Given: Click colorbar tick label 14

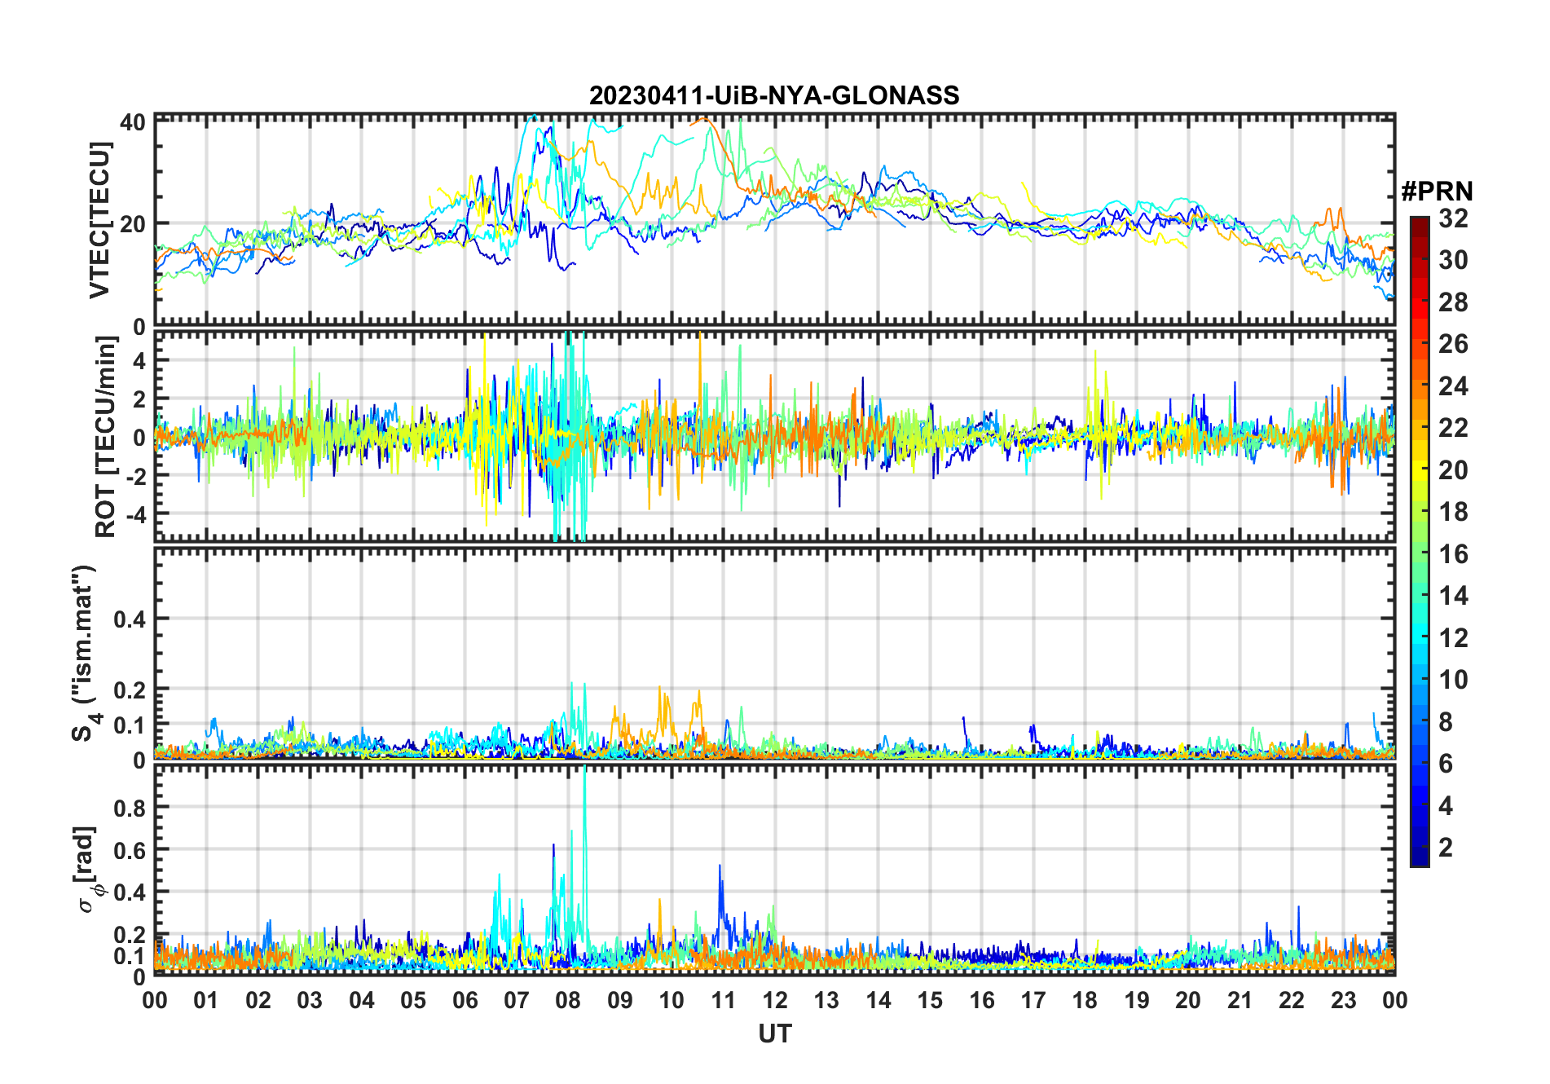Looking at the screenshot, I should coord(1453,596).
